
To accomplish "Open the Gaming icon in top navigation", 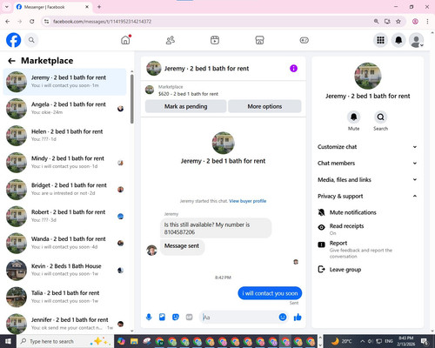I will pyautogui.click(x=304, y=40).
